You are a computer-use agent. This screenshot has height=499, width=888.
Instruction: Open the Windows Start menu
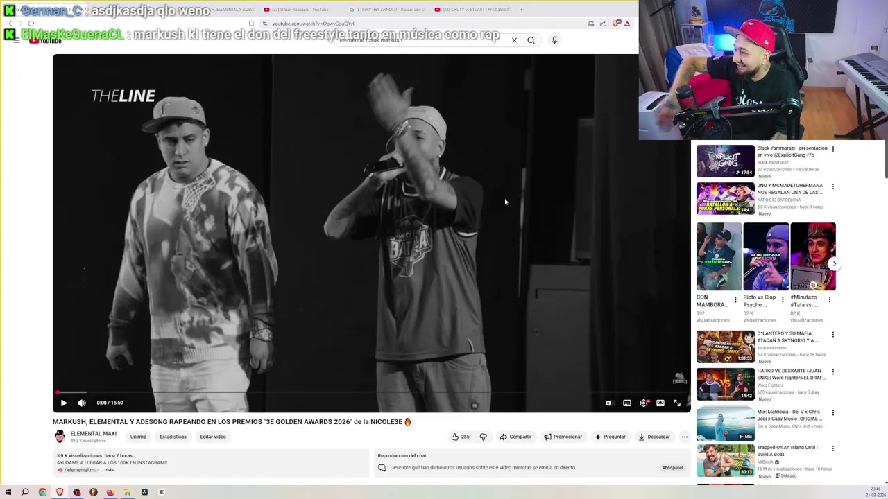8,492
